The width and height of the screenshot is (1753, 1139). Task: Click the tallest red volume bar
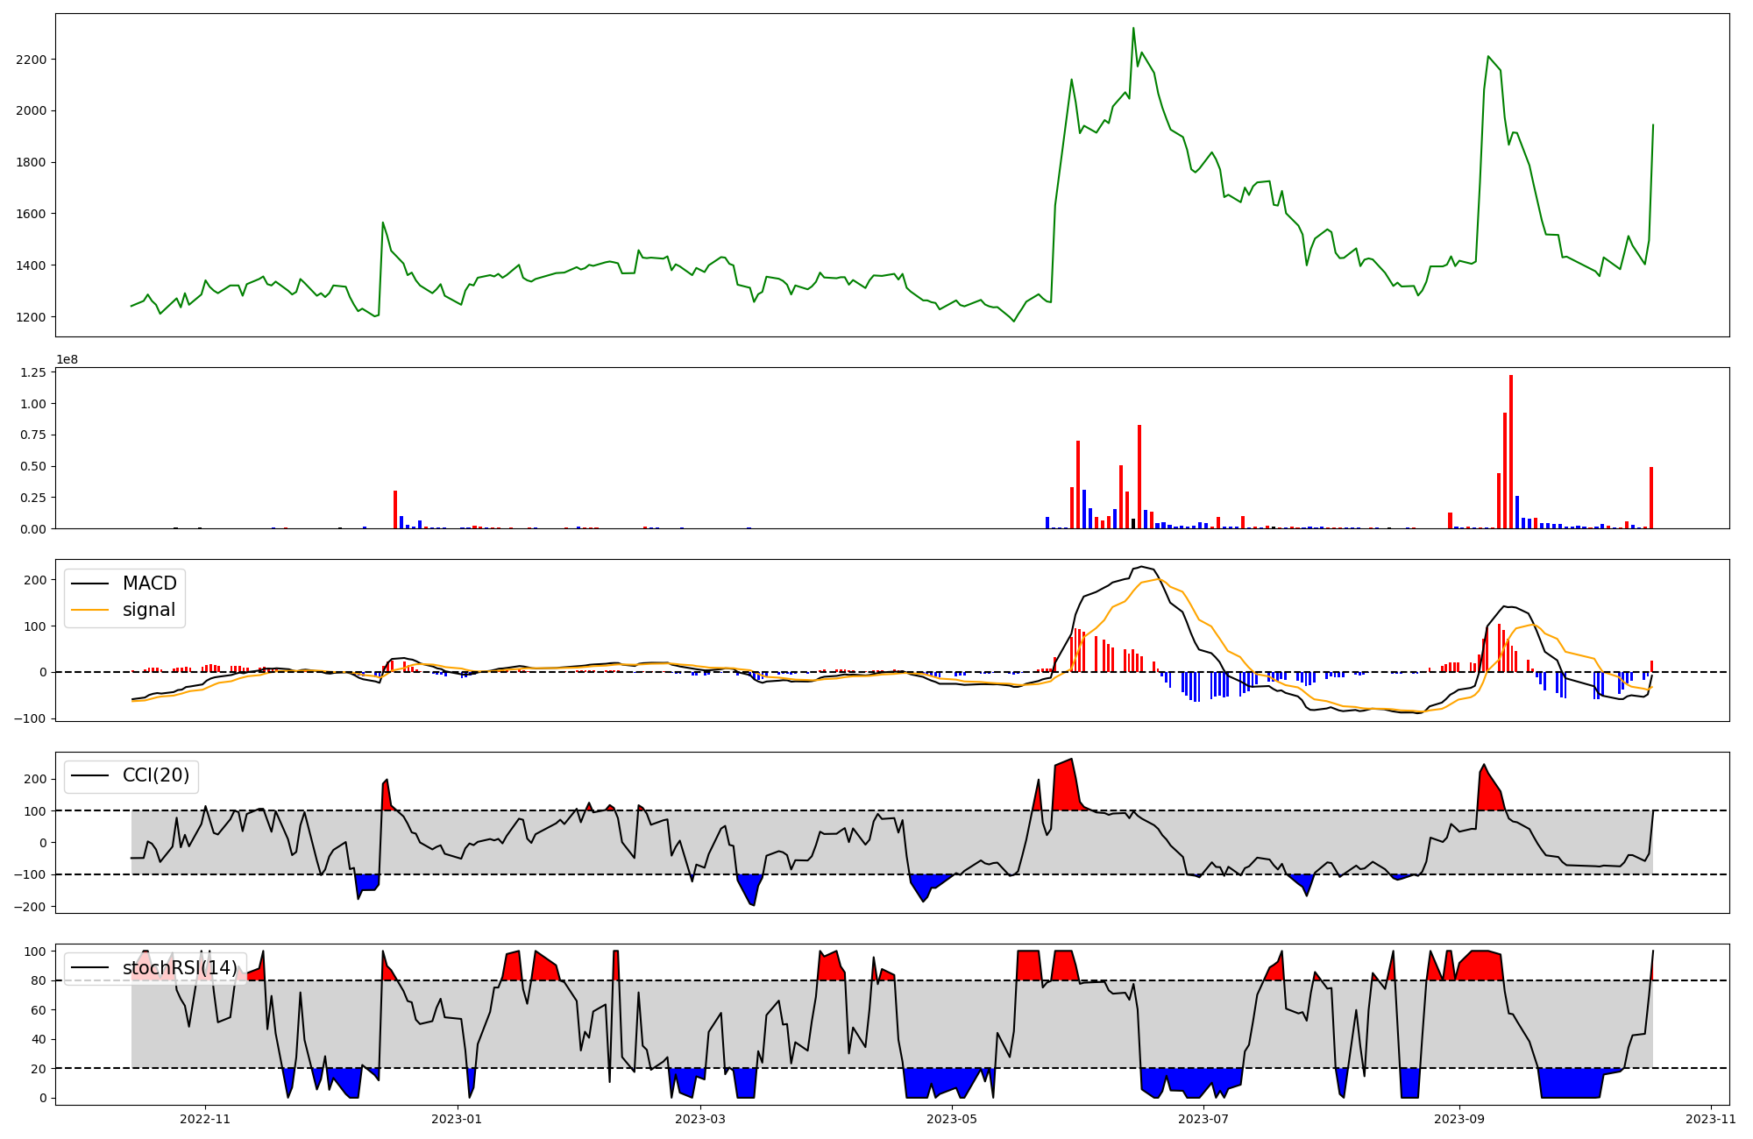click(1511, 451)
